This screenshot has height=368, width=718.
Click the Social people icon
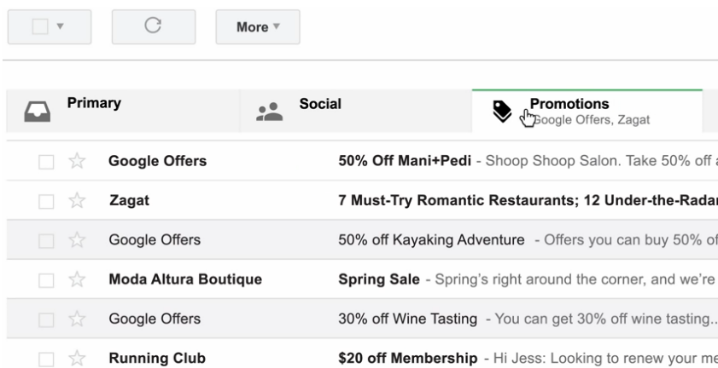[269, 112]
